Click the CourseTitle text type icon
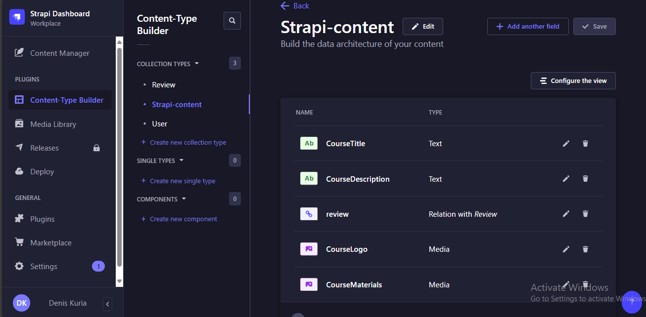Screen dimensions: 646x317 click(309, 143)
